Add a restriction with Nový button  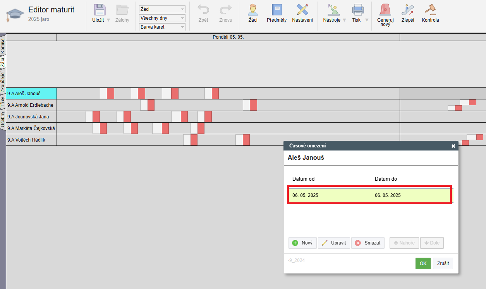click(302, 243)
